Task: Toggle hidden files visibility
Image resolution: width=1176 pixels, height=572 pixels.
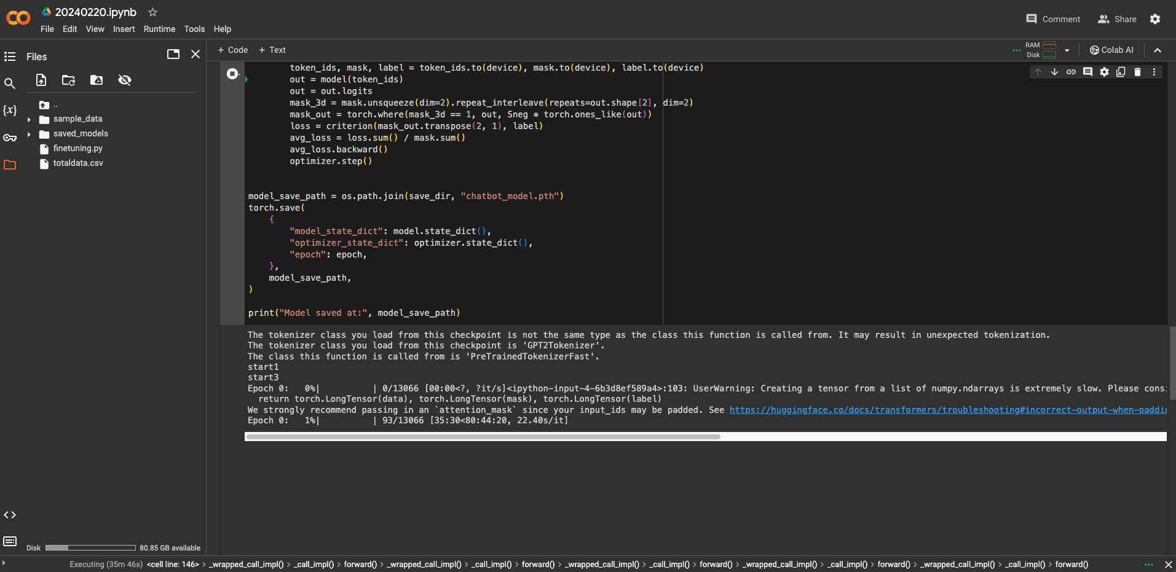Action: click(125, 80)
